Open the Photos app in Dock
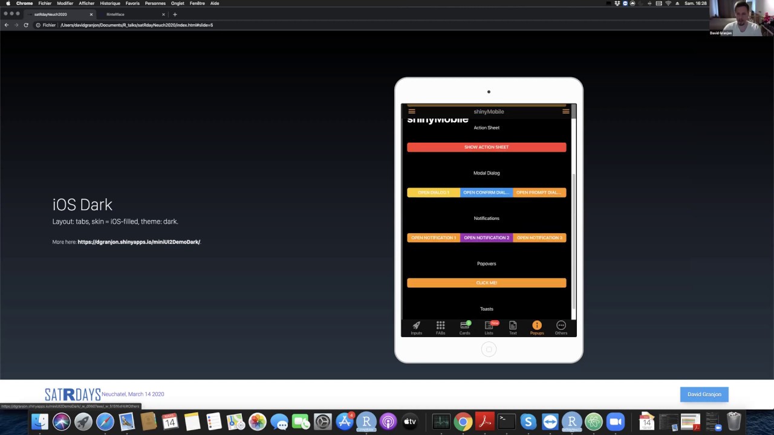774x435 pixels. point(257,421)
